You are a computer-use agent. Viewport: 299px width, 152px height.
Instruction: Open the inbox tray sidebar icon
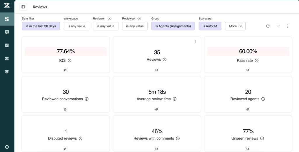coord(7,58)
